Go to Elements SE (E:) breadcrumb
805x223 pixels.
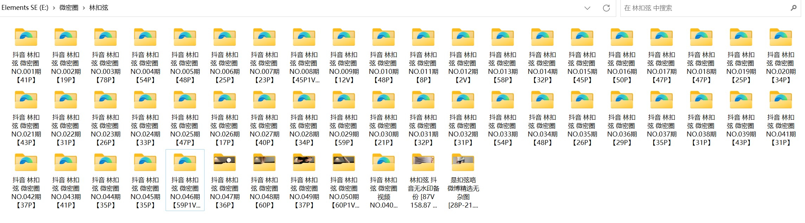pyautogui.click(x=25, y=8)
